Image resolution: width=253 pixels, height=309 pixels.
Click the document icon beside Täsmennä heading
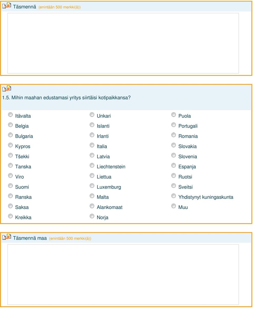pyautogui.click(x=7, y=6)
